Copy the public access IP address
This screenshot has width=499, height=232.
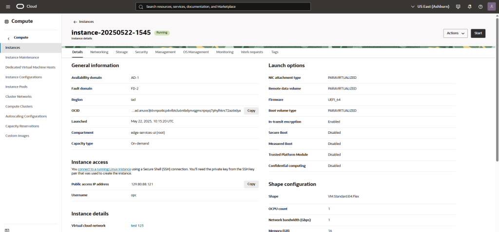coord(251,184)
